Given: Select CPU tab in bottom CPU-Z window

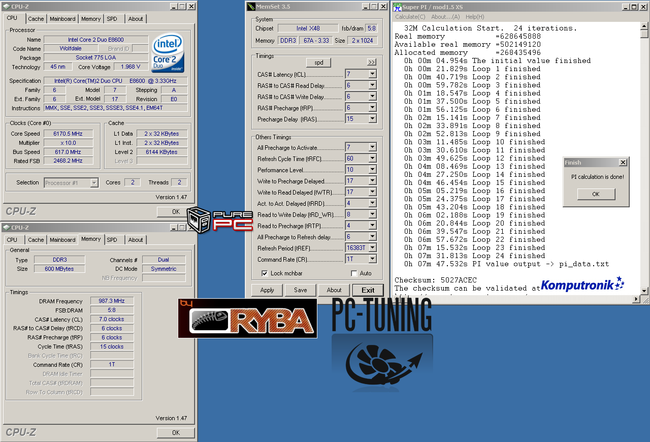Looking at the screenshot, I should point(12,240).
